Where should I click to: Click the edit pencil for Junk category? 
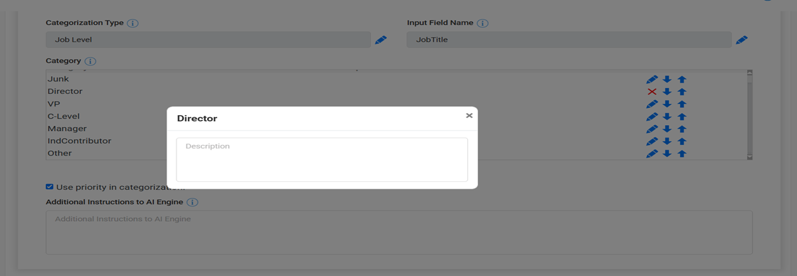[x=652, y=79]
